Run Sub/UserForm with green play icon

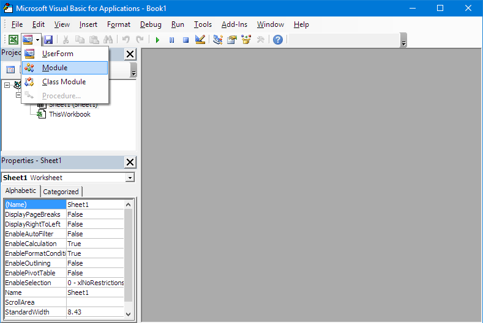click(157, 40)
